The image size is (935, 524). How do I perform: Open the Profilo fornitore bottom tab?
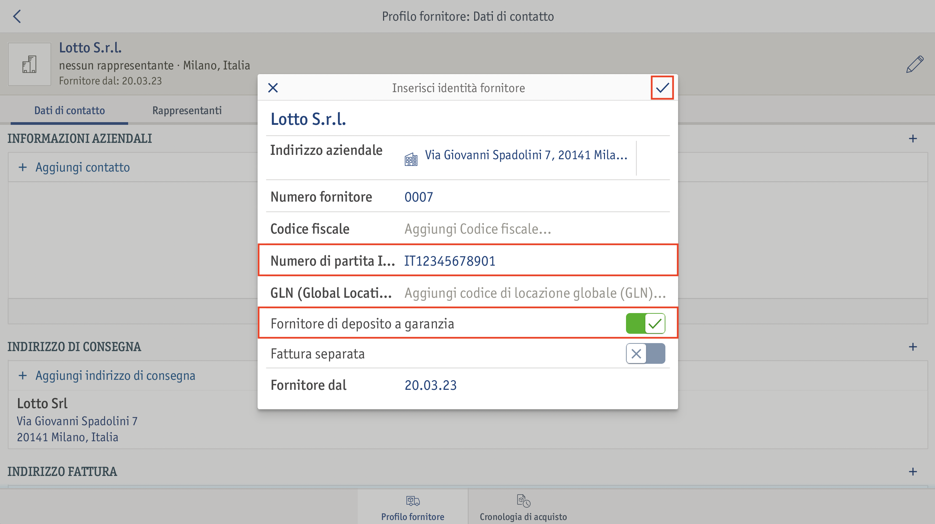(413, 507)
